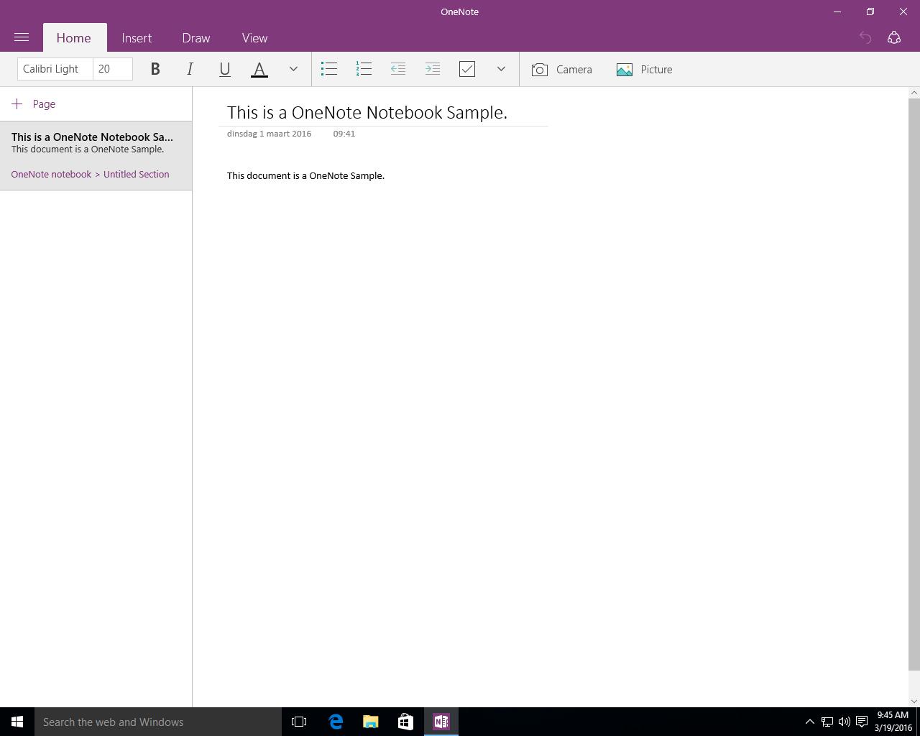This screenshot has height=736, width=920.
Task: Show hidden system tray icons
Action: (809, 722)
